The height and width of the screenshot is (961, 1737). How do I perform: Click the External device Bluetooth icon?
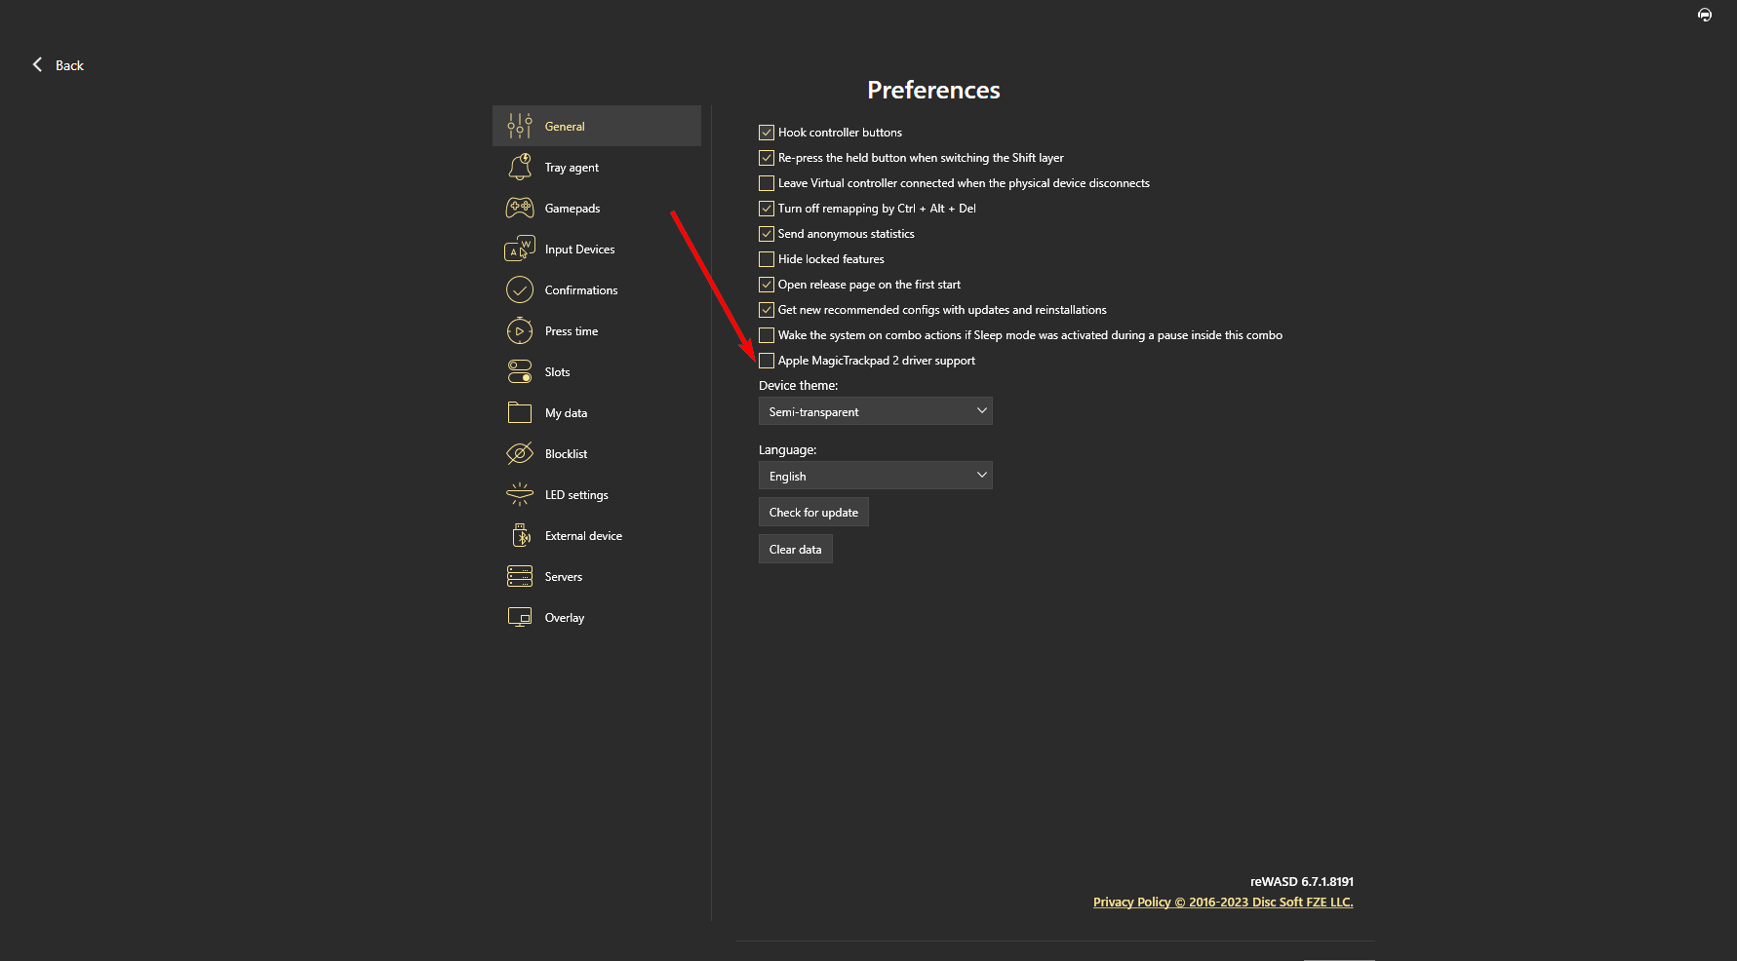[x=520, y=535]
